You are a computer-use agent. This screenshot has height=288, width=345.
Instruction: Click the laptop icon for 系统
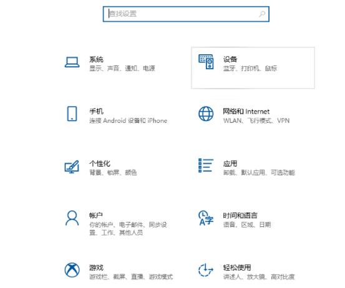tap(72, 62)
